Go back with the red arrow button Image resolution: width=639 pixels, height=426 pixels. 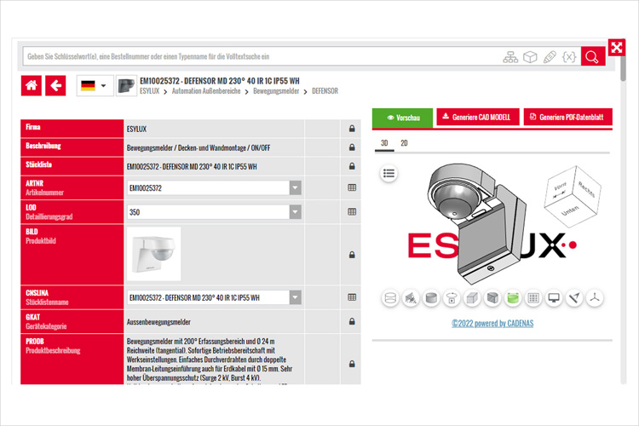point(55,85)
